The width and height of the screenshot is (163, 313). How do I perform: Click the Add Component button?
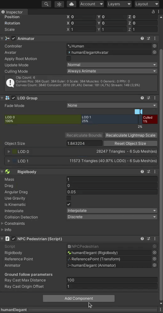[79, 298]
